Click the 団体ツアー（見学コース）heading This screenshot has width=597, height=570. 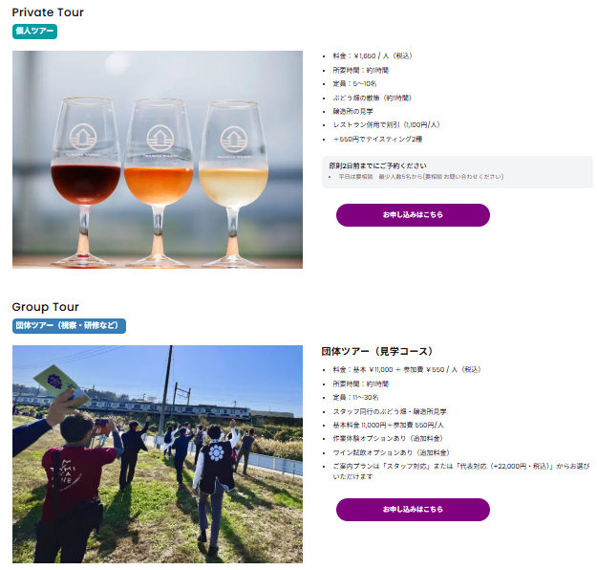click(x=377, y=351)
